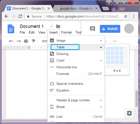The image size is (140, 124).
Task: Expand the Break submenu arrow
Action: 101,107
